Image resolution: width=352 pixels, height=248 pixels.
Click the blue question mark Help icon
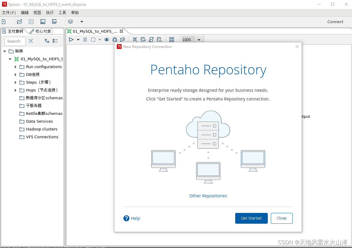pos(126,218)
